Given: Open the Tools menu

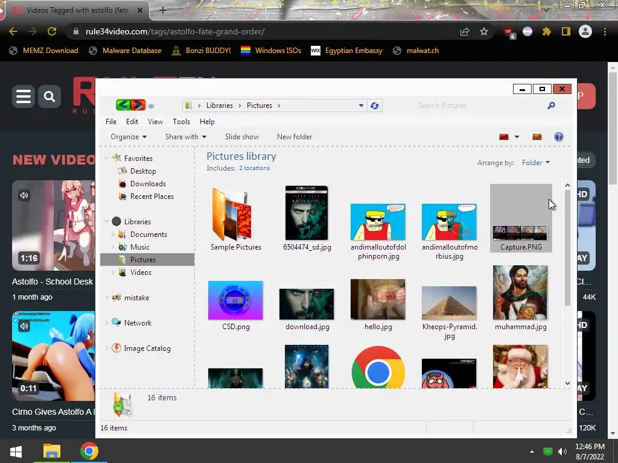Looking at the screenshot, I should click(x=181, y=122).
